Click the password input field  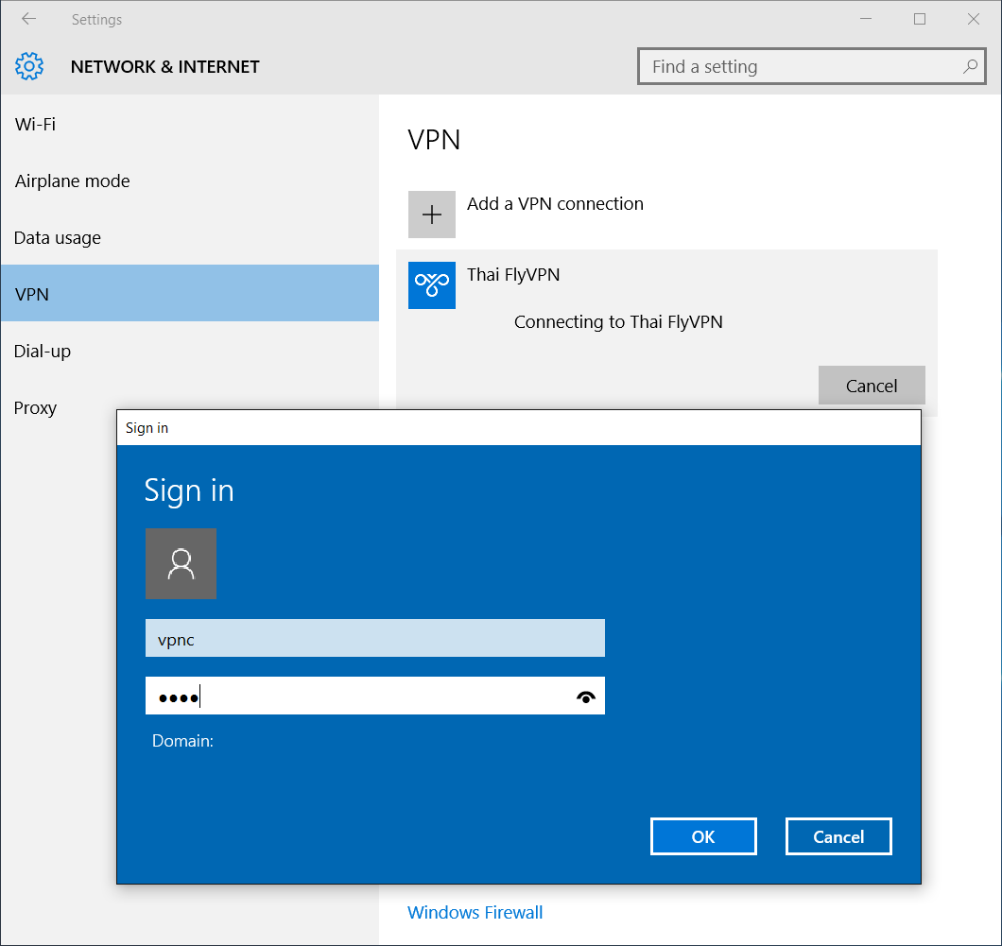359,697
